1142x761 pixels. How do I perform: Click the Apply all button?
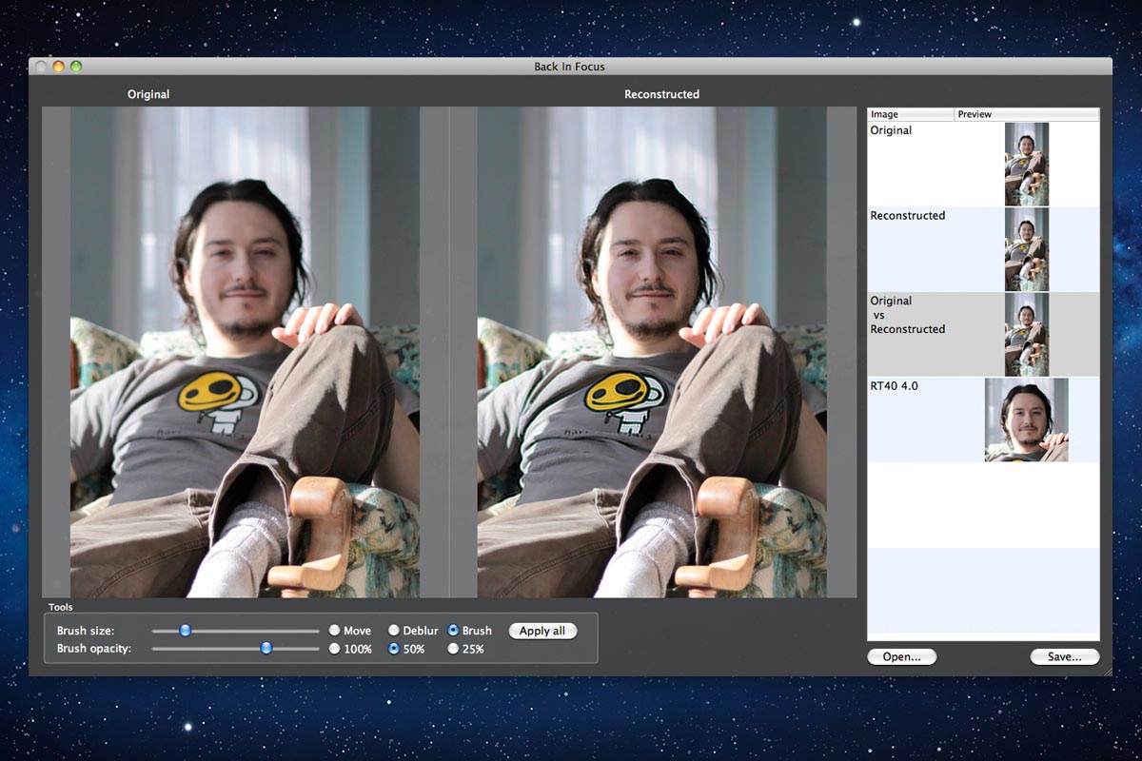542,631
